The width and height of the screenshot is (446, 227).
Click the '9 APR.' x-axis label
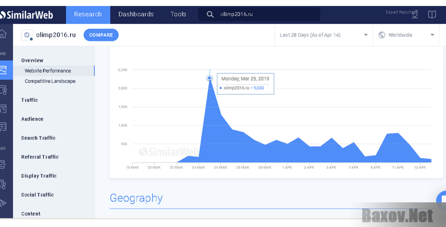point(376,167)
